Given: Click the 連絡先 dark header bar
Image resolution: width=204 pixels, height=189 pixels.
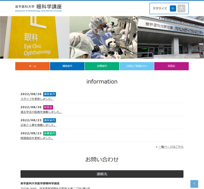Looking at the screenshot, I should 102,174.
